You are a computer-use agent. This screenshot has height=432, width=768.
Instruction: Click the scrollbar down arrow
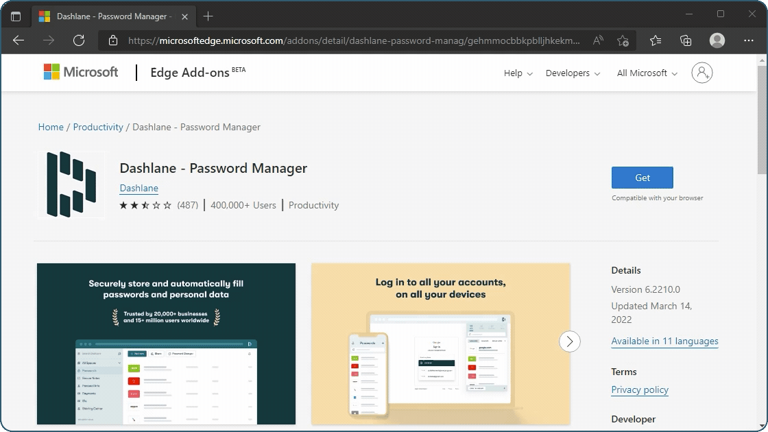pyautogui.click(x=762, y=425)
